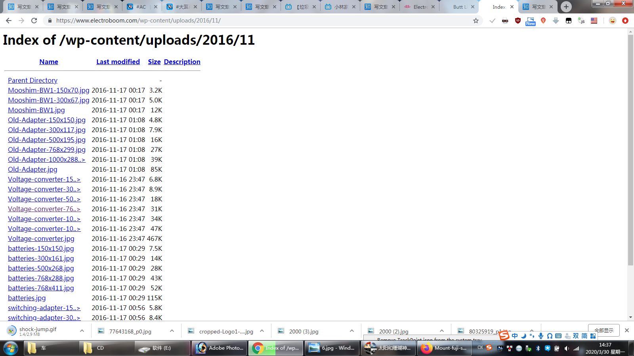Switch to 6.jpg Windows photo viewer

pyautogui.click(x=332, y=348)
